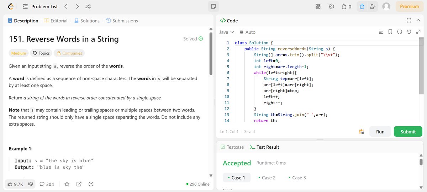The width and height of the screenshot is (427, 192).
Task: Switch to the Description tab
Action: pyautogui.click(x=23, y=21)
